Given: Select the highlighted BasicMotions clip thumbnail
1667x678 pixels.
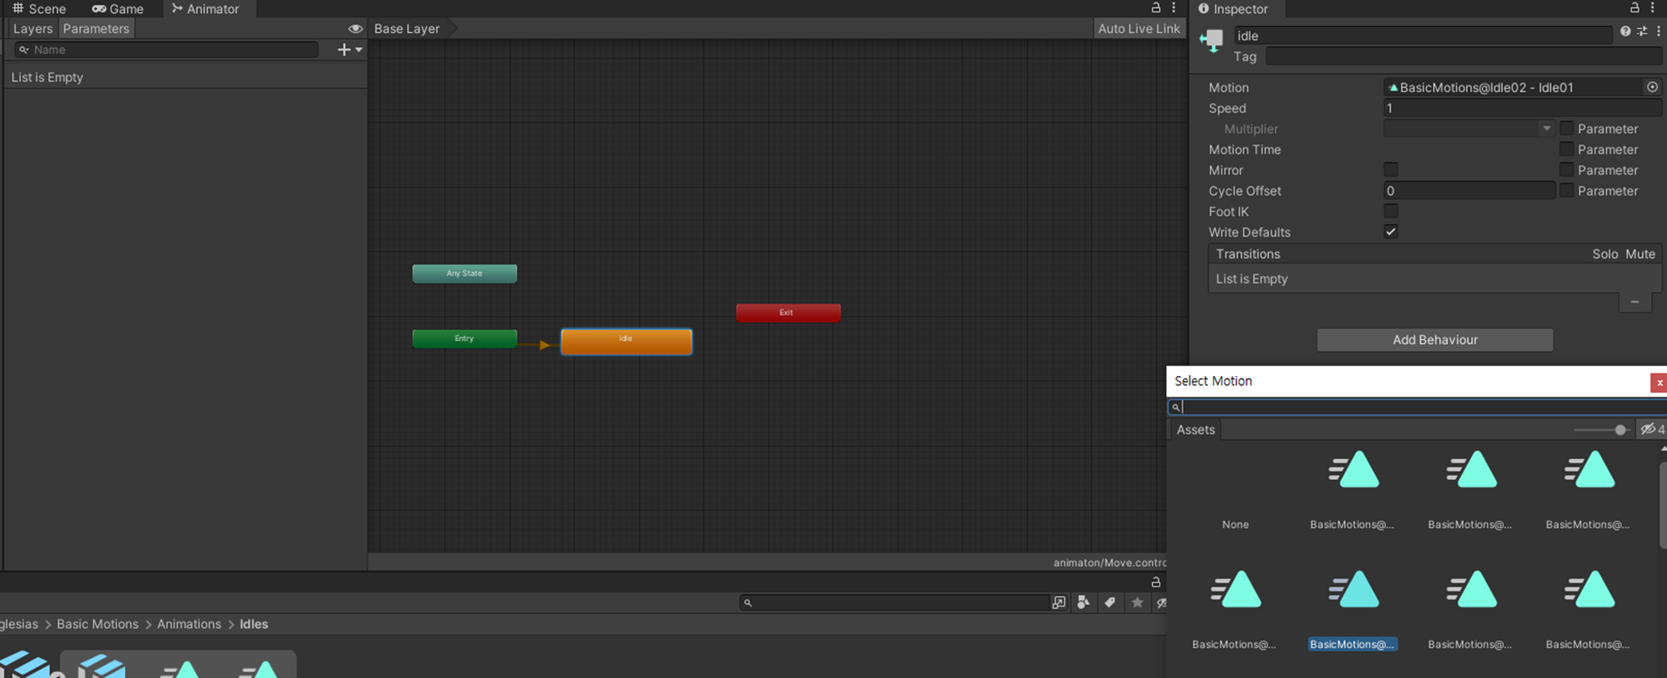Looking at the screenshot, I should [x=1353, y=590].
